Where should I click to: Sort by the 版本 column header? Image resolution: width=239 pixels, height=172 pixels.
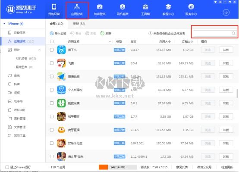tap(133, 41)
